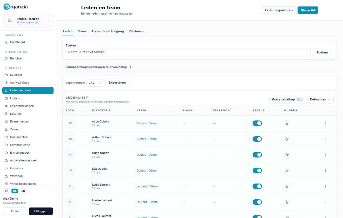The height and width of the screenshot is (218, 343).
Task: Open the CSV export format dropdown
Action: [95, 83]
